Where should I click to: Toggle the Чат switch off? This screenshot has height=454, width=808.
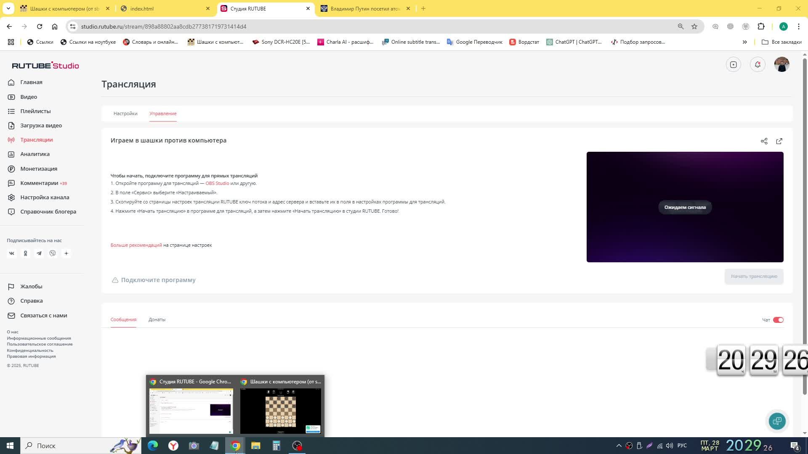click(x=778, y=320)
